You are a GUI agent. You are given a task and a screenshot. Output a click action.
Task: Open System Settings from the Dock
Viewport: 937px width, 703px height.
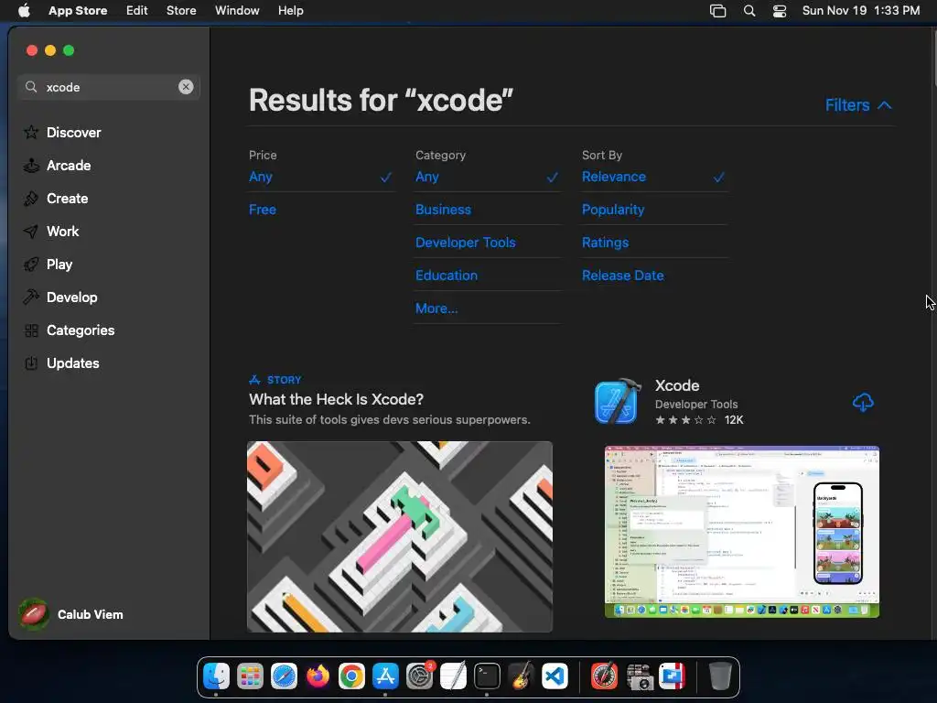point(419,676)
